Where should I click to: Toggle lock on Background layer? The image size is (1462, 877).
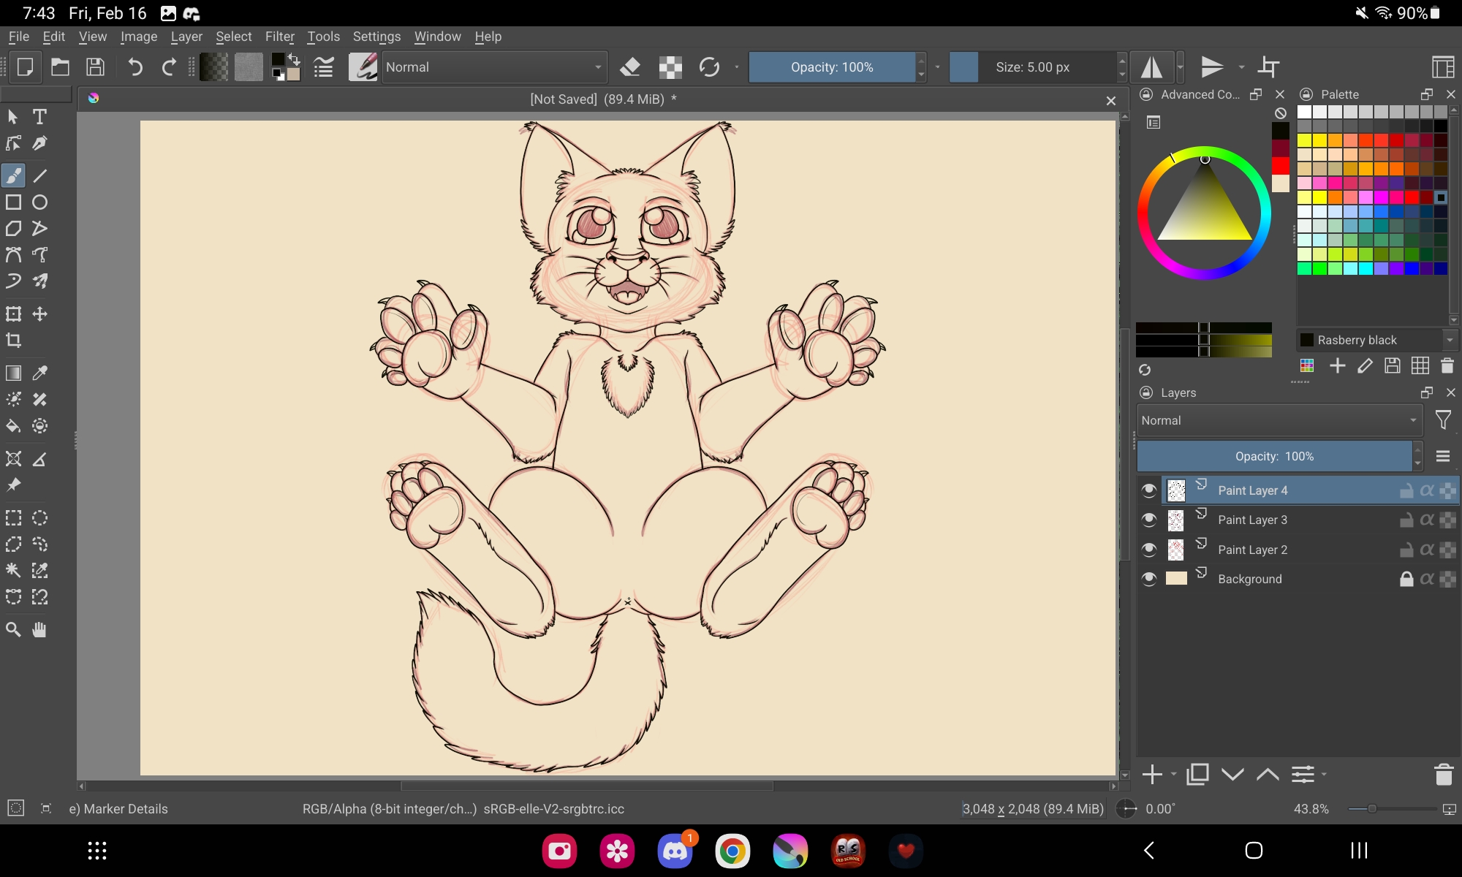tap(1406, 579)
